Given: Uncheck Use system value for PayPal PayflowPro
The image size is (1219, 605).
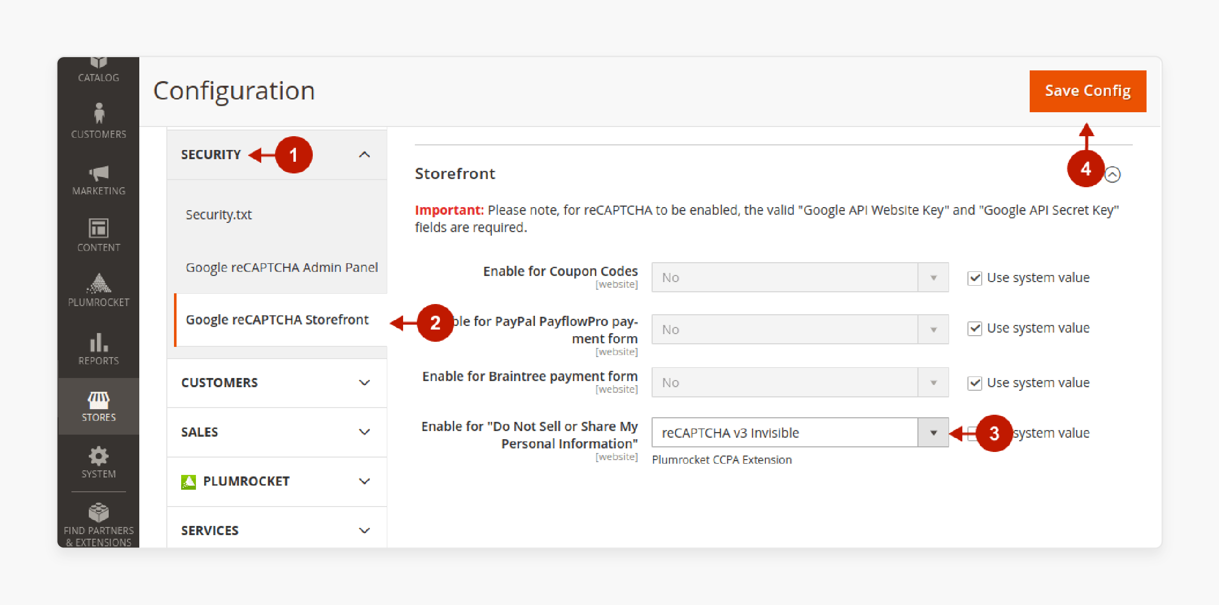Looking at the screenshot, I should [x=970, y=330].
